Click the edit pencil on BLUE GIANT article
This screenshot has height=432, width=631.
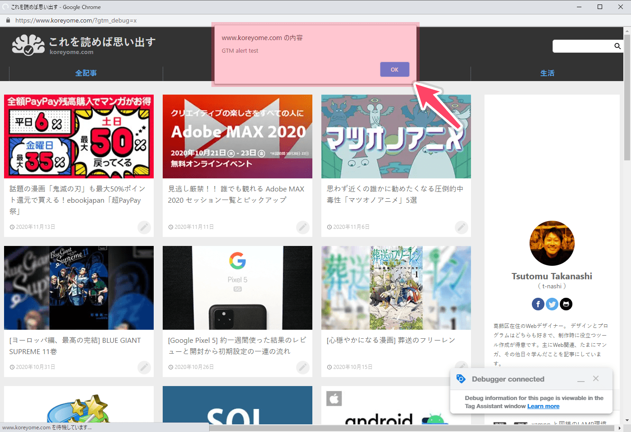pos(144,368)
